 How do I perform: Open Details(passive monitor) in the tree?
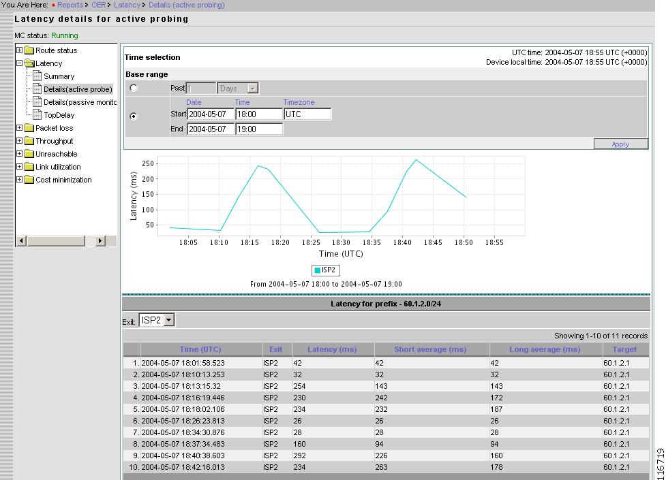coord(80,102)
